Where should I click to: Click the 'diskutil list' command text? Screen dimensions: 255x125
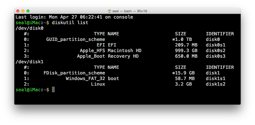coord(70,23)
